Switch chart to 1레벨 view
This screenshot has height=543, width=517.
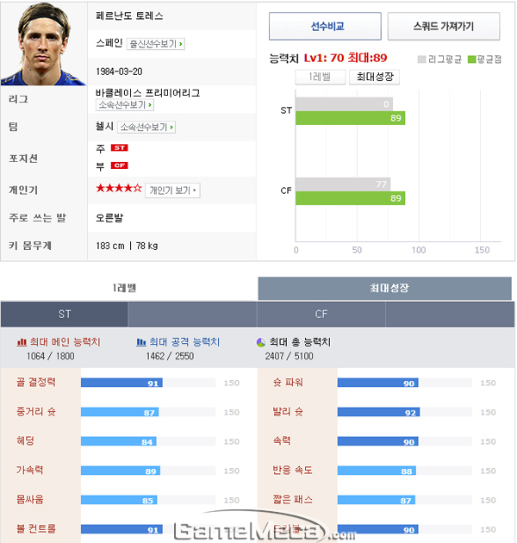[x=321, y=77]
